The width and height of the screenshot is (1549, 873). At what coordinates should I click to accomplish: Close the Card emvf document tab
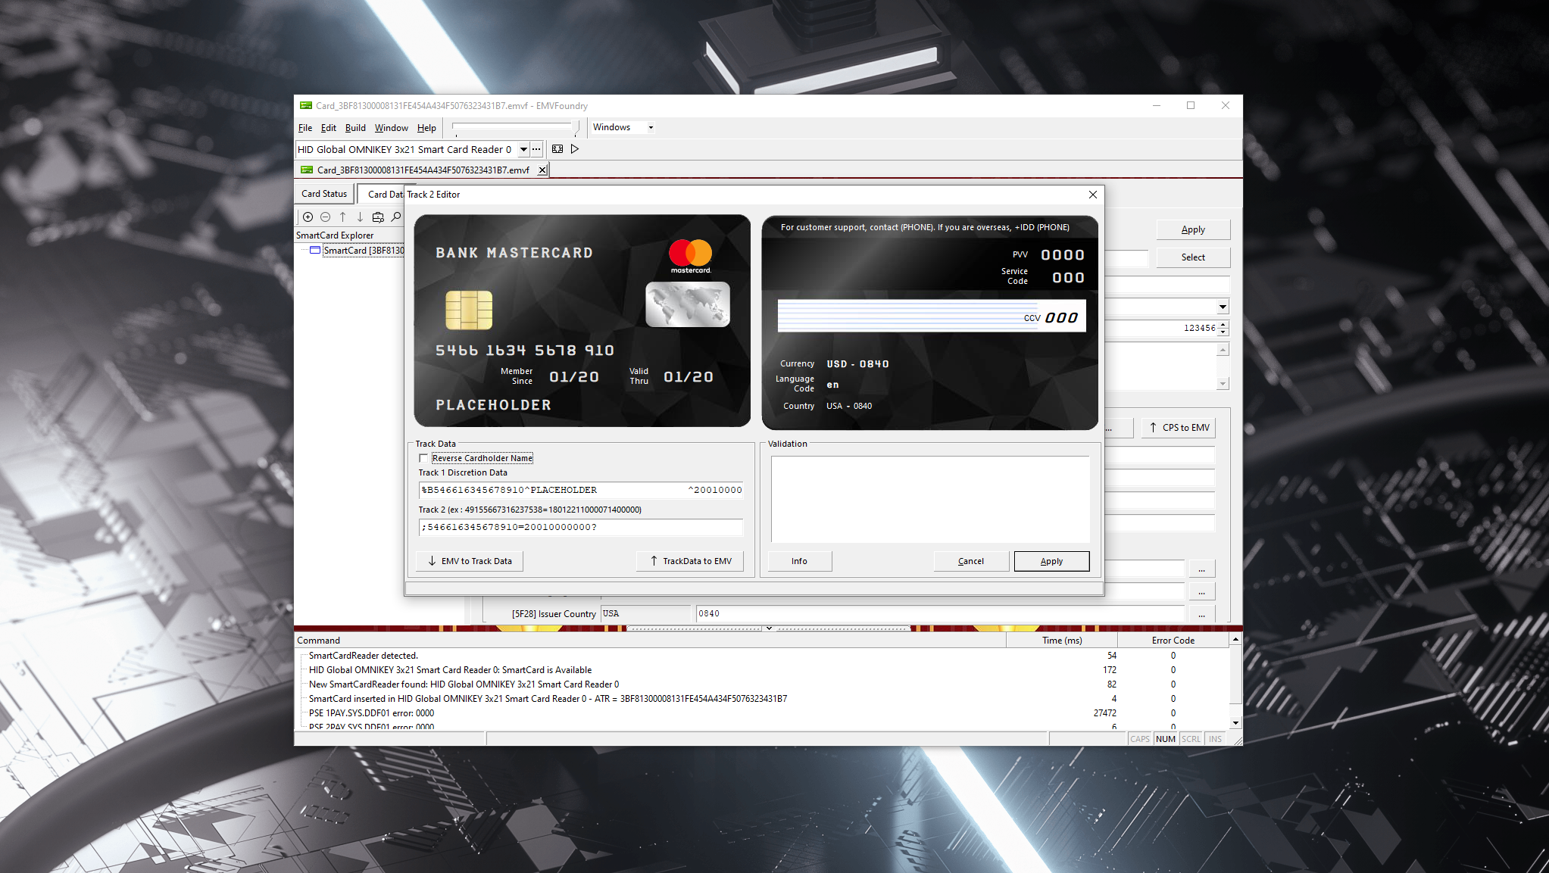(542, 170)
